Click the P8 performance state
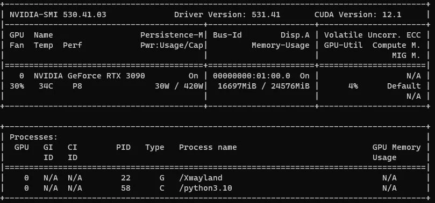Screen dimensions: 435x203 coord(77,86)
